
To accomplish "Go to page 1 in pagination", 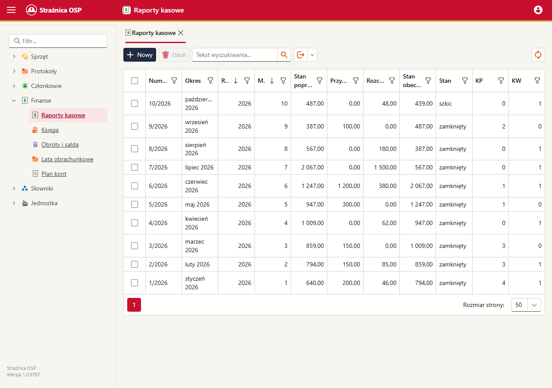I will [134, 305].
